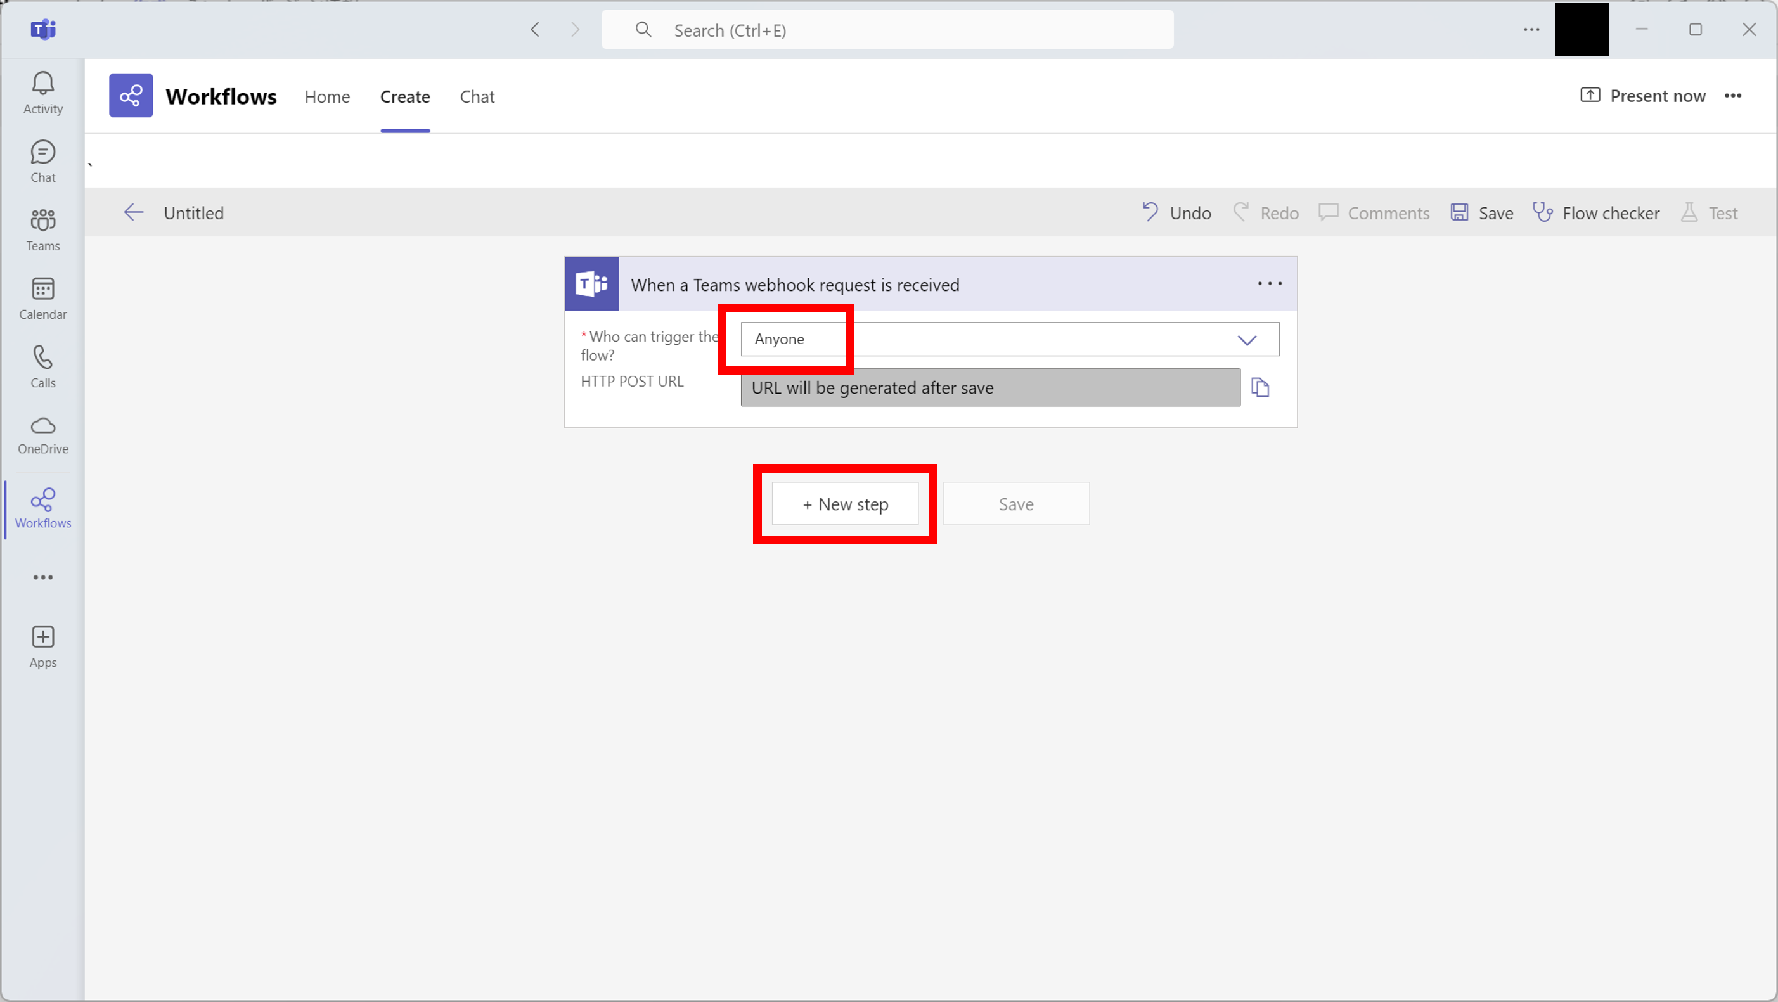The image size is (1778, 1002).
Task: Switch to the Workflows Chat tab
Action: tap(477, 96)
